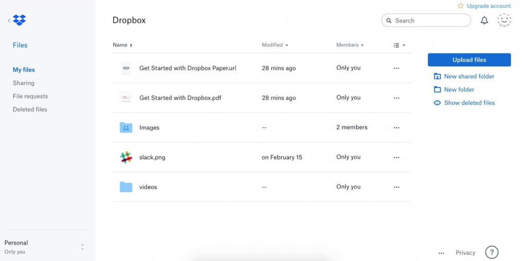The height and width of the screenshot is (261, 527).
Task: Click Show deleted files link
Action: point(469,103)
